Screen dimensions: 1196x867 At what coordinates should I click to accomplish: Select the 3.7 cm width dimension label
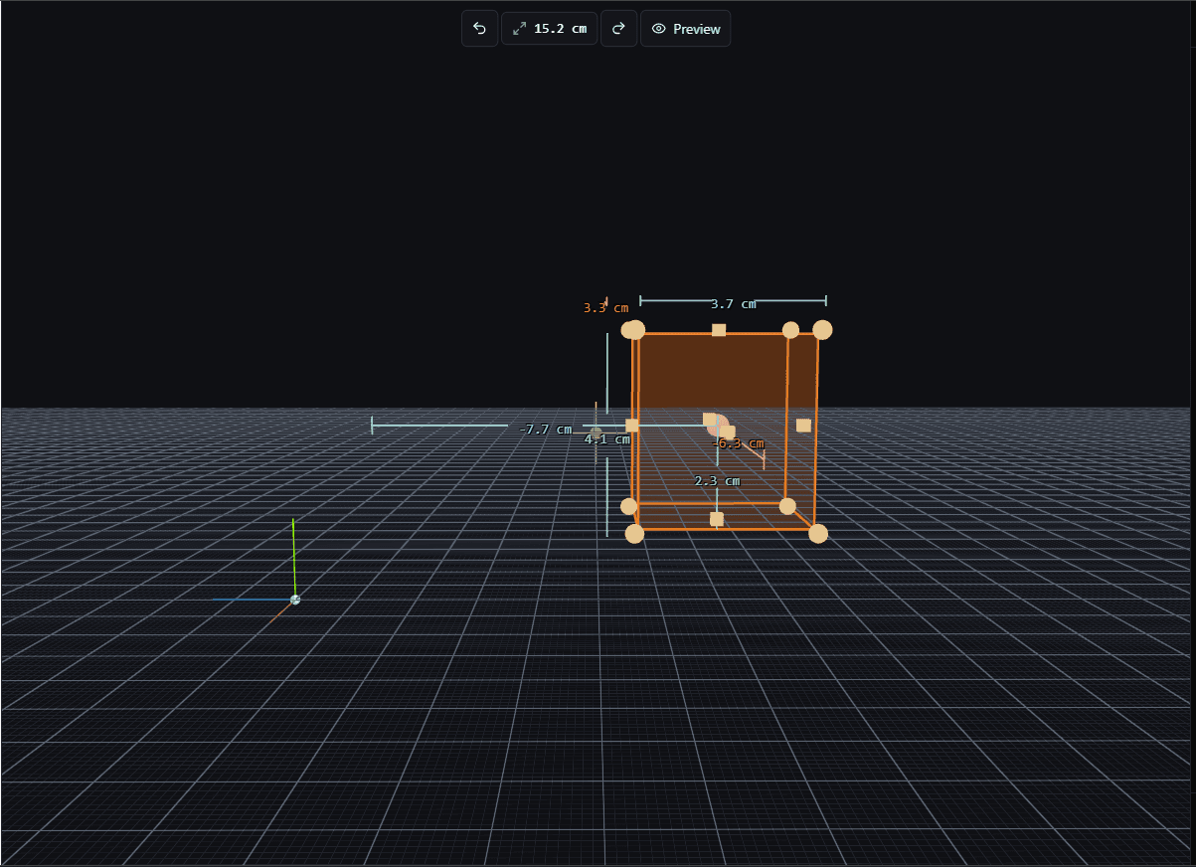coord(733,304)
